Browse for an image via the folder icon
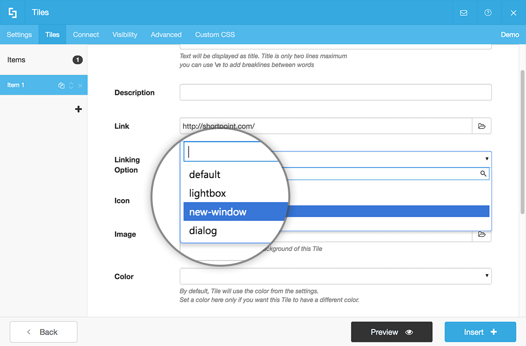Viewport: 526px width, 346px height. coord(481,235)
